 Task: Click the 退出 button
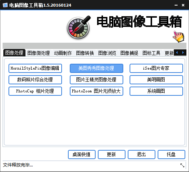[141, 154]
